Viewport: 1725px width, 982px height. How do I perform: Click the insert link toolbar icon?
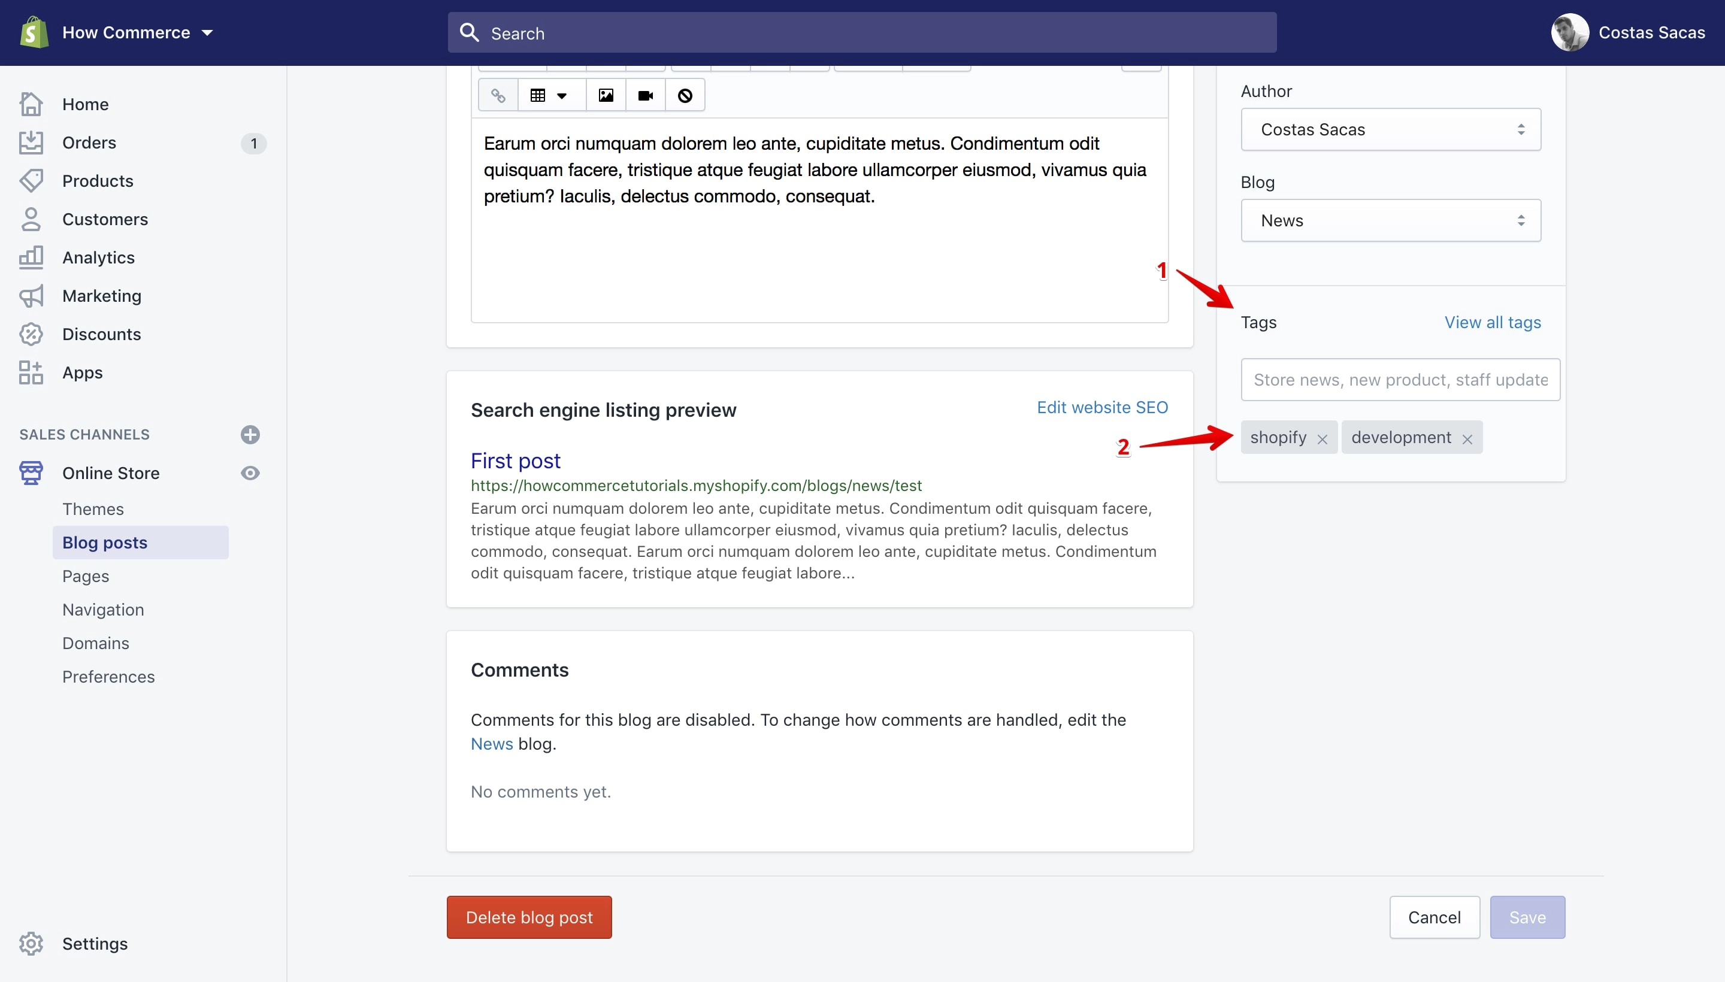click(x=498, y=95)
